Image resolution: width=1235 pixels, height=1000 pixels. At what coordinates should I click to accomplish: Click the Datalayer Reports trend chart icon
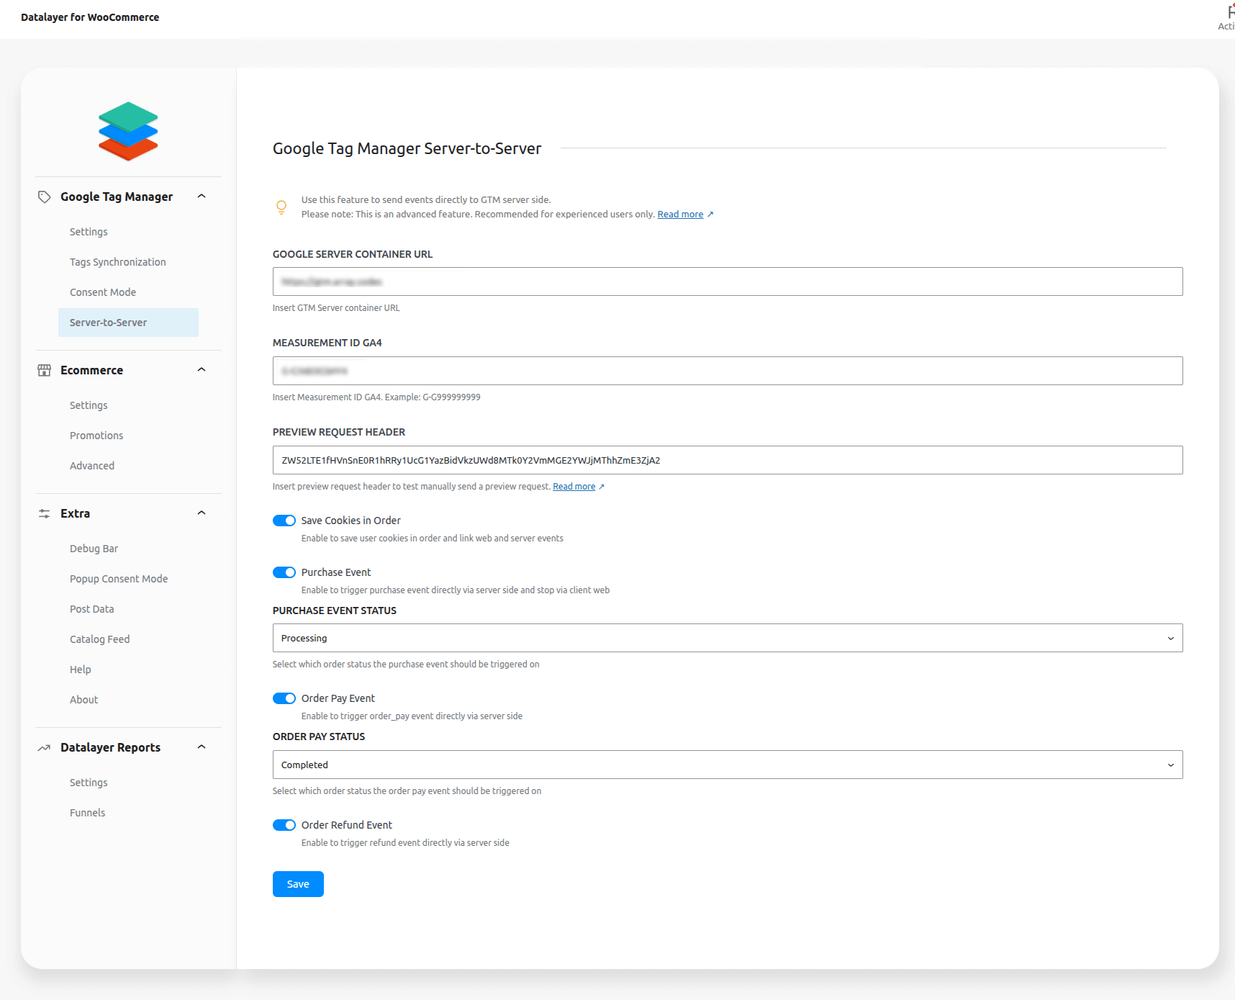click(x=44, y=747)
